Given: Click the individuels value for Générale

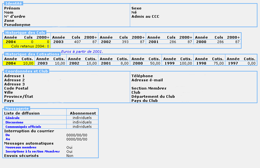Looking at the screenshot, I should pyautogui.click(x=82, y=118).
